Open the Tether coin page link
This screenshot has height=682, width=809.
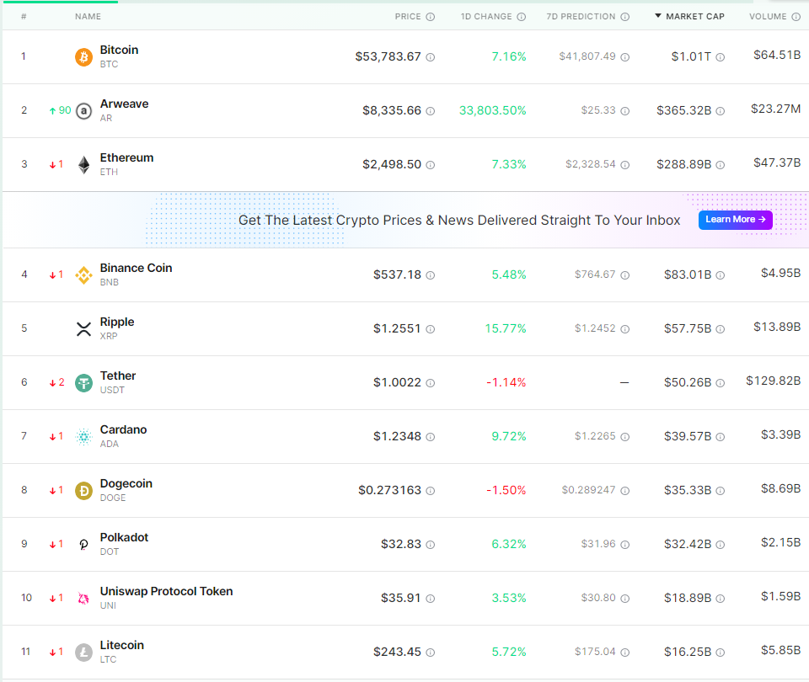[118, 376]
